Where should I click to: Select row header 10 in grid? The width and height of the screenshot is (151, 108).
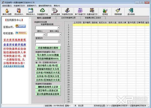tap(68, 47)
